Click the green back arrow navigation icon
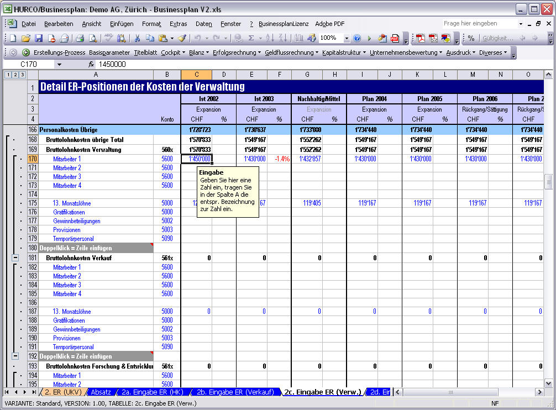Image resolution: width=556 pixels, height=410 pixels. tap(26, 52)
